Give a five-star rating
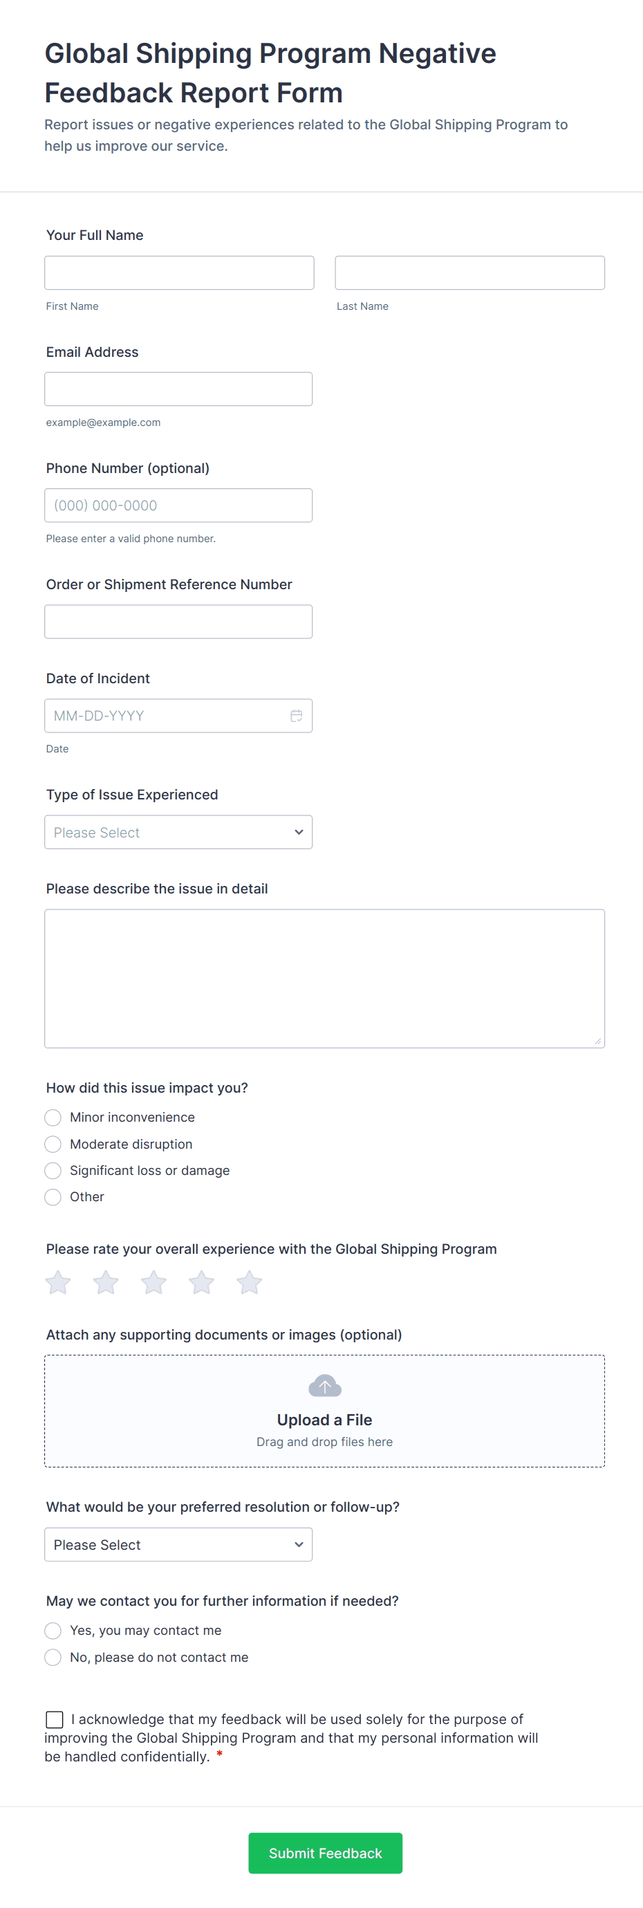The image size is (643, 1908). pyautogui.click(x=250, y=1282)
